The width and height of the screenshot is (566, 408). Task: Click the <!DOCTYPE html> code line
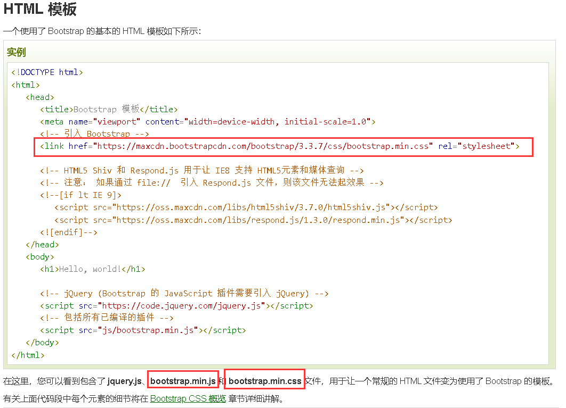(47, 72)
